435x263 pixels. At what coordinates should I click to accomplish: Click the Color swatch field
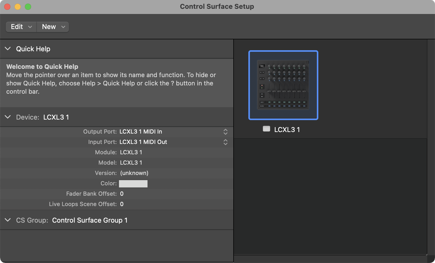coord(133,184)
